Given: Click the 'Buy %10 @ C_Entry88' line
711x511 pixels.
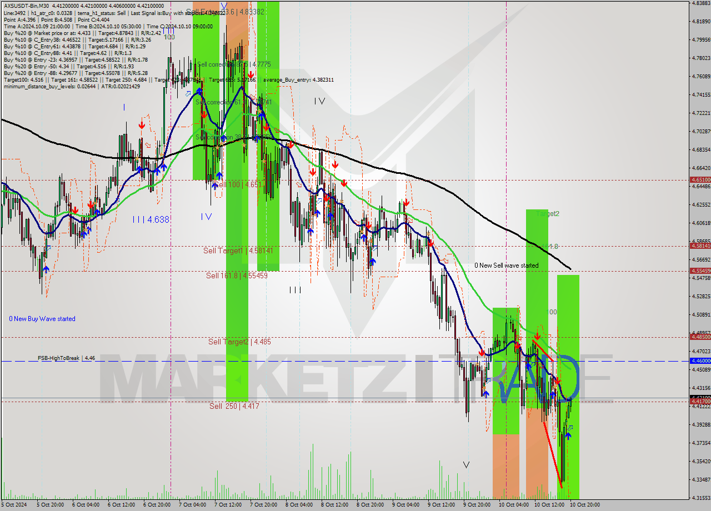Looking at the screenshot, I should click(x=68, y=53).
